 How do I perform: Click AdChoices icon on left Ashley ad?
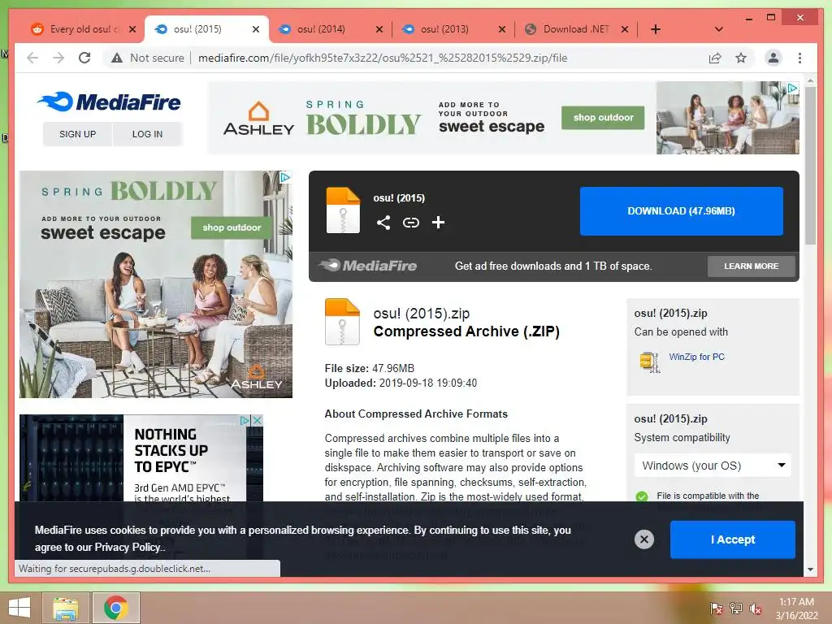coord(285,177)
